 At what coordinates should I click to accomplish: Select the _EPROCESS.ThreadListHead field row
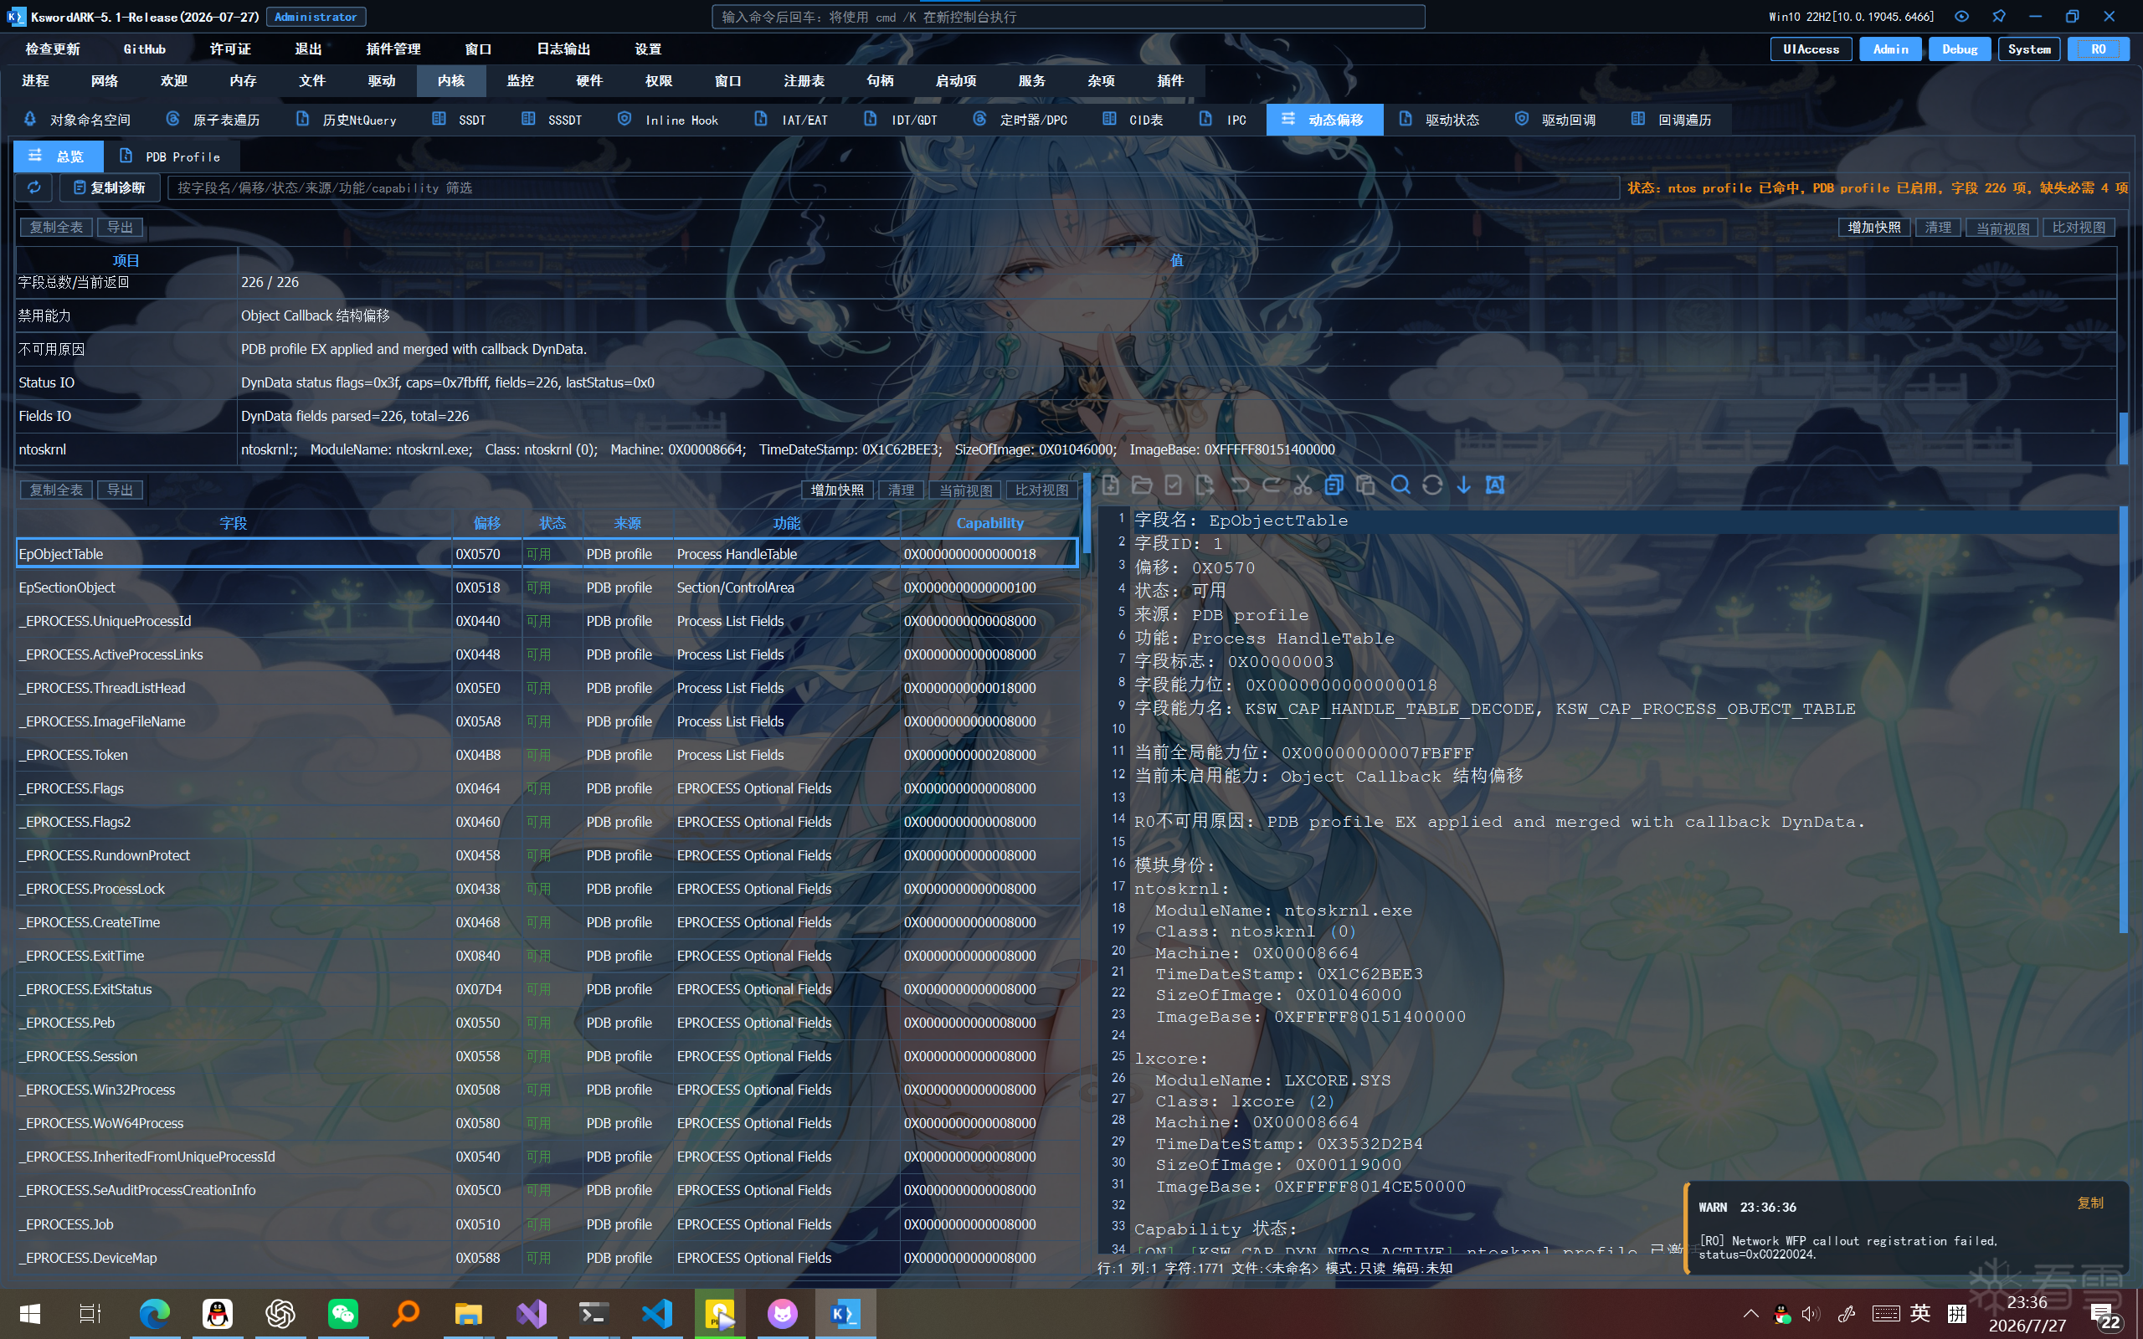[547, 688]
